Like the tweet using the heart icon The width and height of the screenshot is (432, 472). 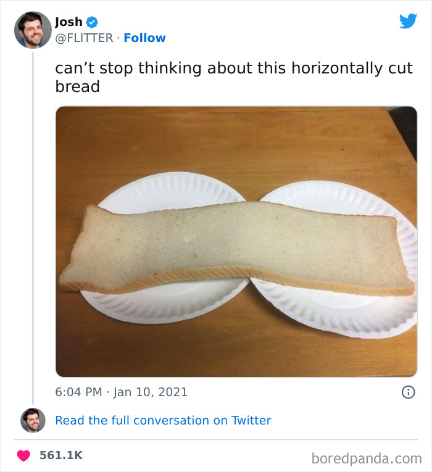click(x=23, y=455)
